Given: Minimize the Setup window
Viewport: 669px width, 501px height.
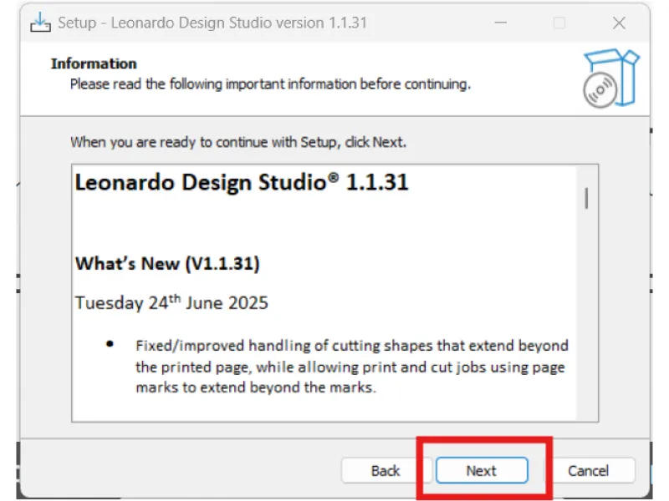Looking at the screenshot, I should coord(499,23).
